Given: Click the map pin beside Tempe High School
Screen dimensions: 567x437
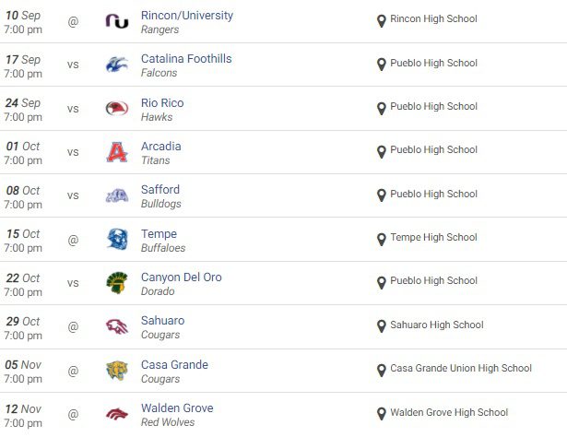Looking at the screenshot, I should [x=382, y=239].
